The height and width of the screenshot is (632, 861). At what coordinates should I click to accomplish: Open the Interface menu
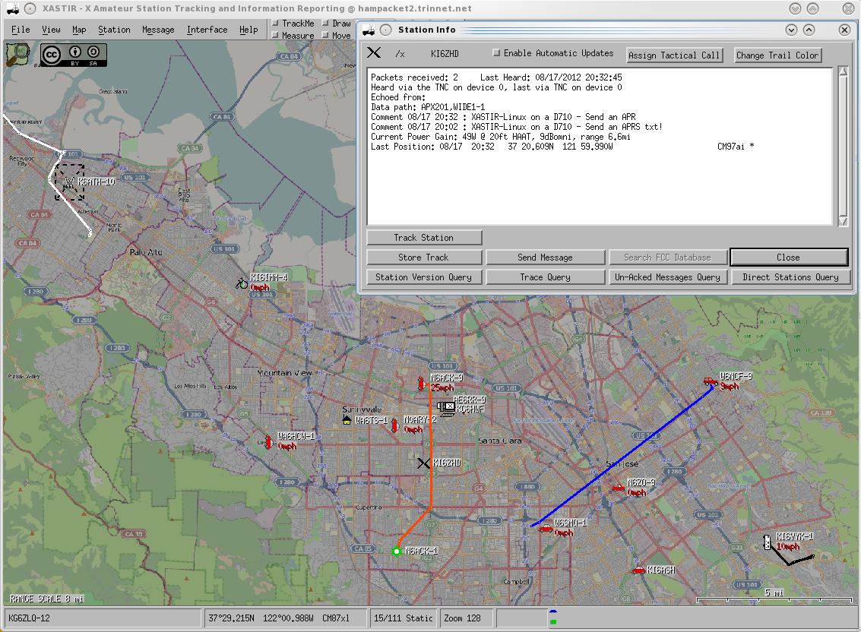click(207, 30)
